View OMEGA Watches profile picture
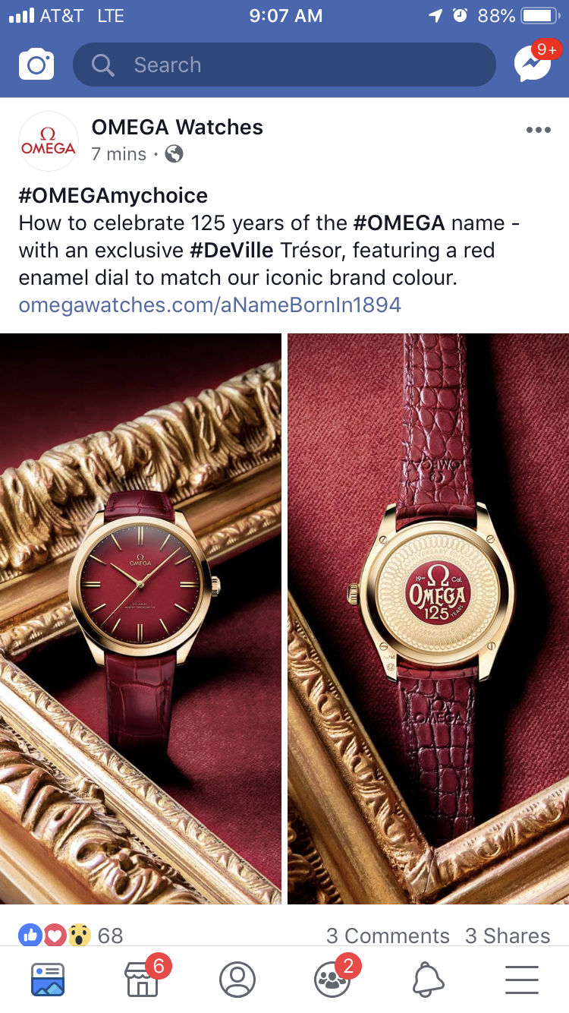Viewport: 569px width, 1013px height. pos(49,141)
